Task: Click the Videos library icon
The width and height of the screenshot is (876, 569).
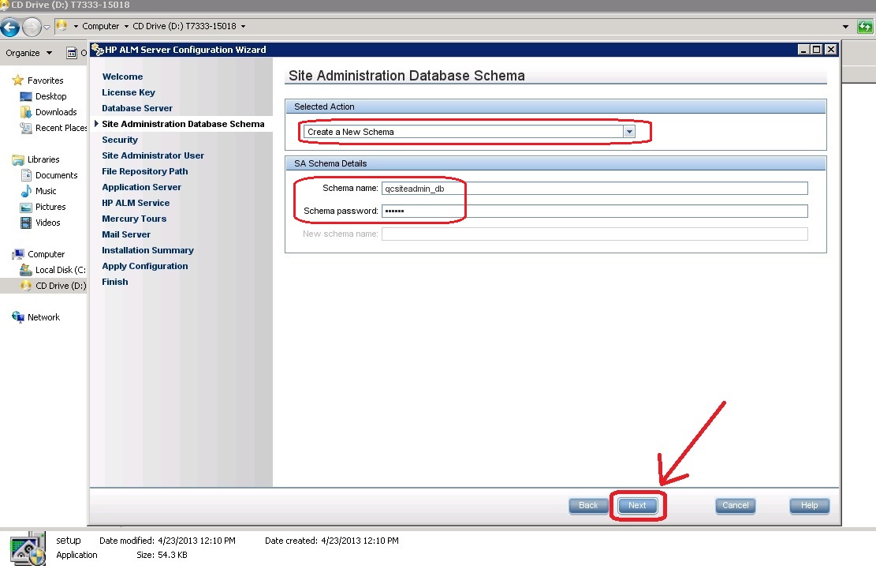Action: (26, 223)
